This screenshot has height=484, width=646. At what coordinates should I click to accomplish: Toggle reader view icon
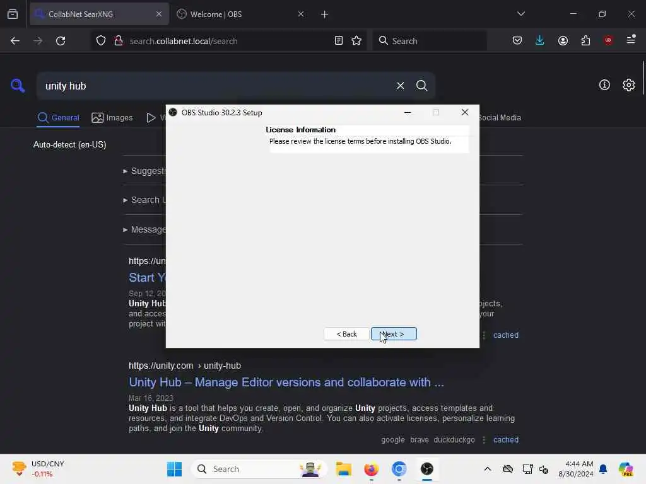click(339, 40)
